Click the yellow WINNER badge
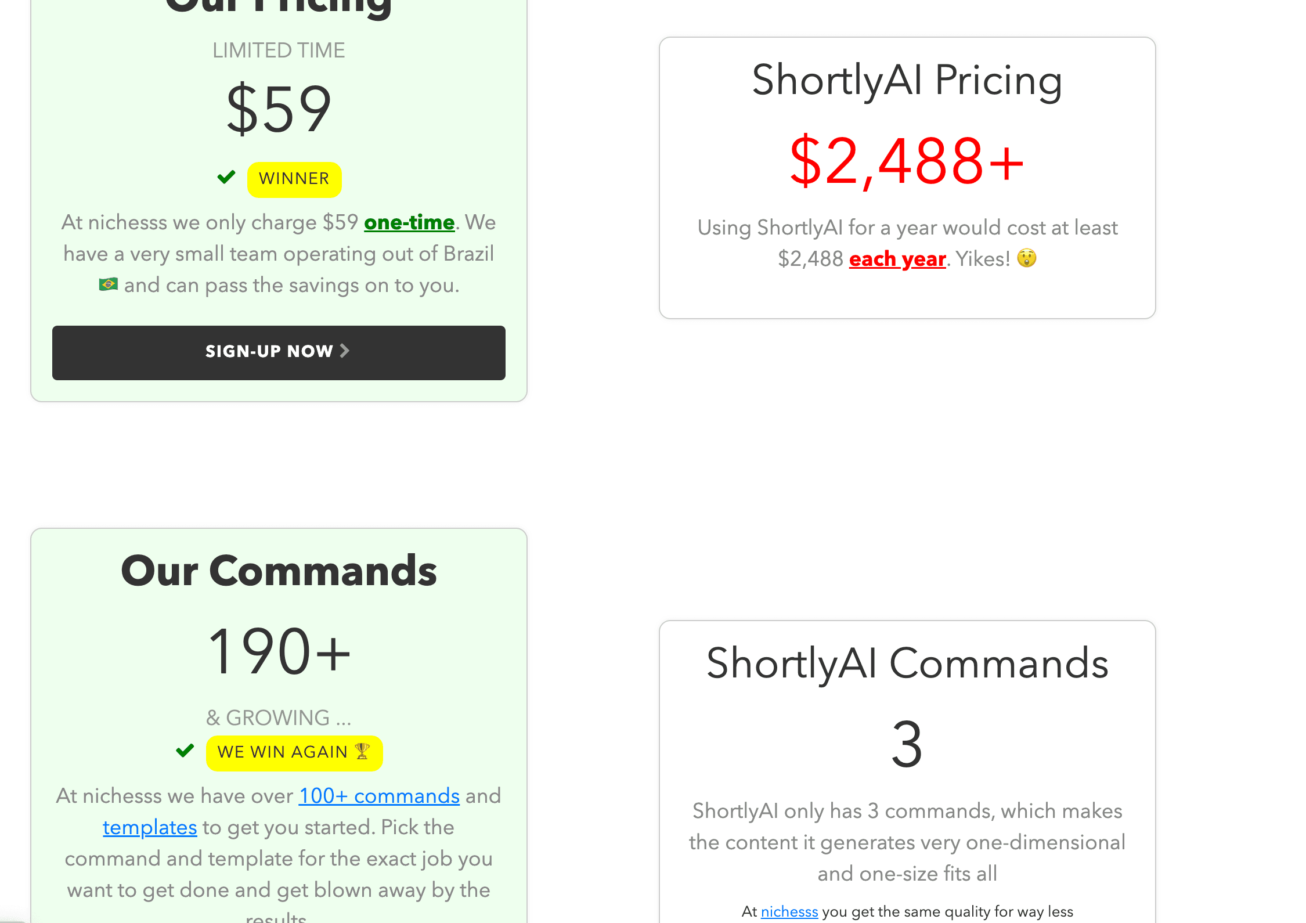Screen dimensions: 1306x923 (294, 179)
